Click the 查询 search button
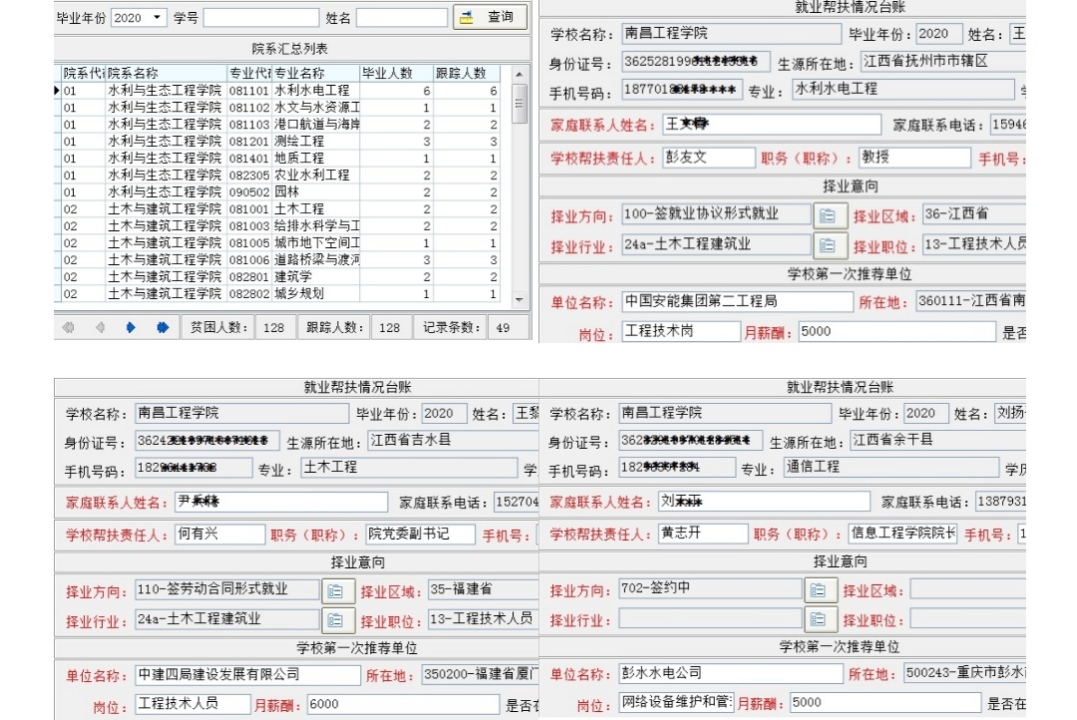 490,17
